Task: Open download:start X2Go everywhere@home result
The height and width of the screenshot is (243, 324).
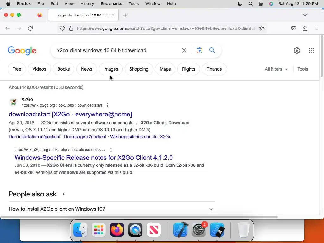Action: [70, 114]
